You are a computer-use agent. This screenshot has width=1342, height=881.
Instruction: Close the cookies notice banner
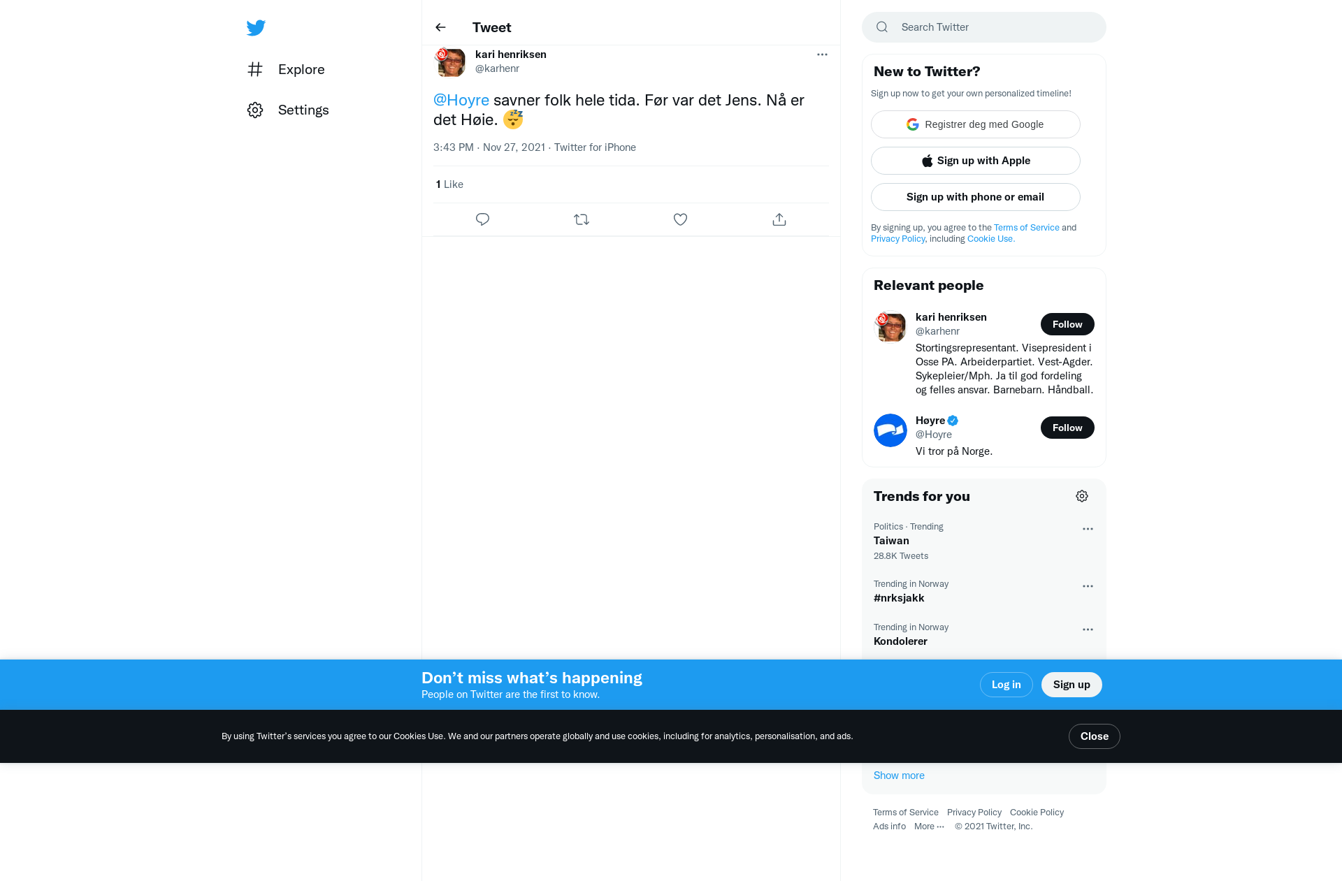1094,736
